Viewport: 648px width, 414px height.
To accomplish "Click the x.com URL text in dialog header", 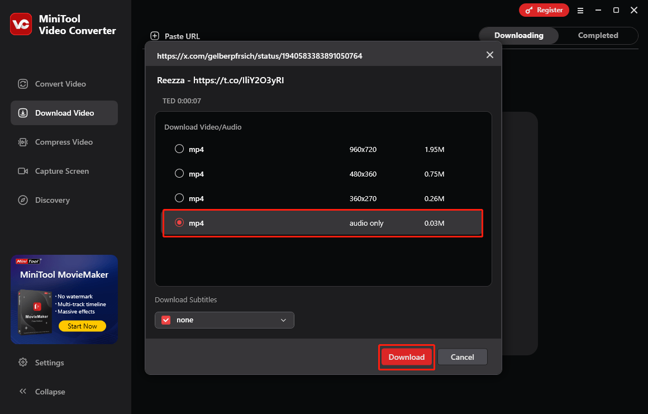I will click(260, 56).
